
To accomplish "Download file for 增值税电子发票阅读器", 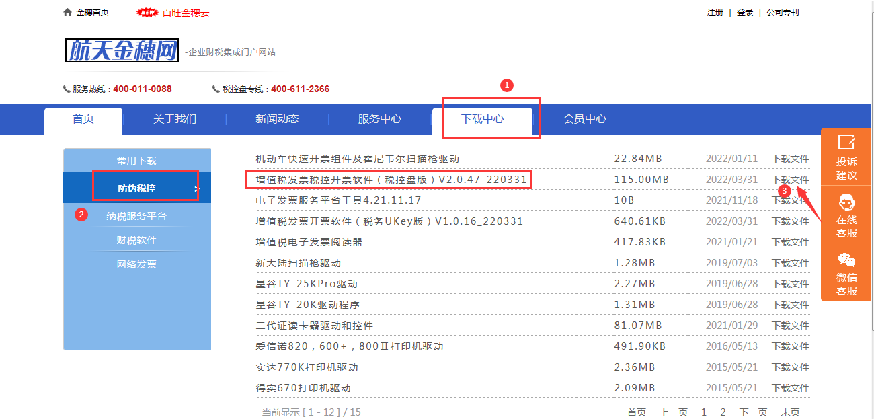I will tap(791, 242).
